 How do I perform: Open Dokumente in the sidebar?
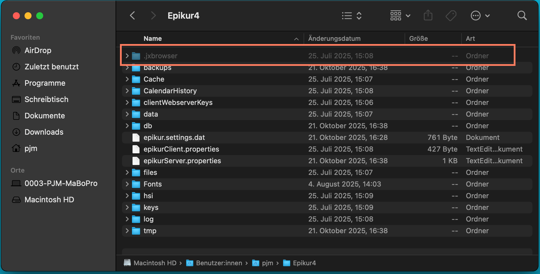click(38, 116)
